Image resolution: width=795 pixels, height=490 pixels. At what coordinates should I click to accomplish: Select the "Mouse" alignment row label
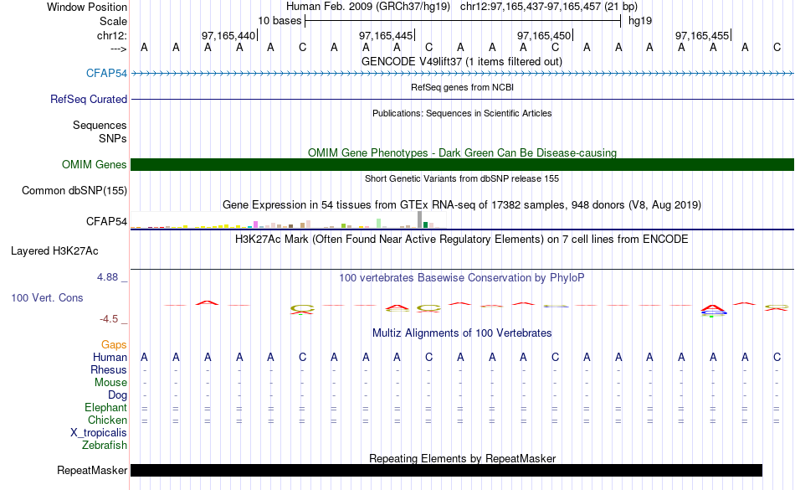click(110, 383)
